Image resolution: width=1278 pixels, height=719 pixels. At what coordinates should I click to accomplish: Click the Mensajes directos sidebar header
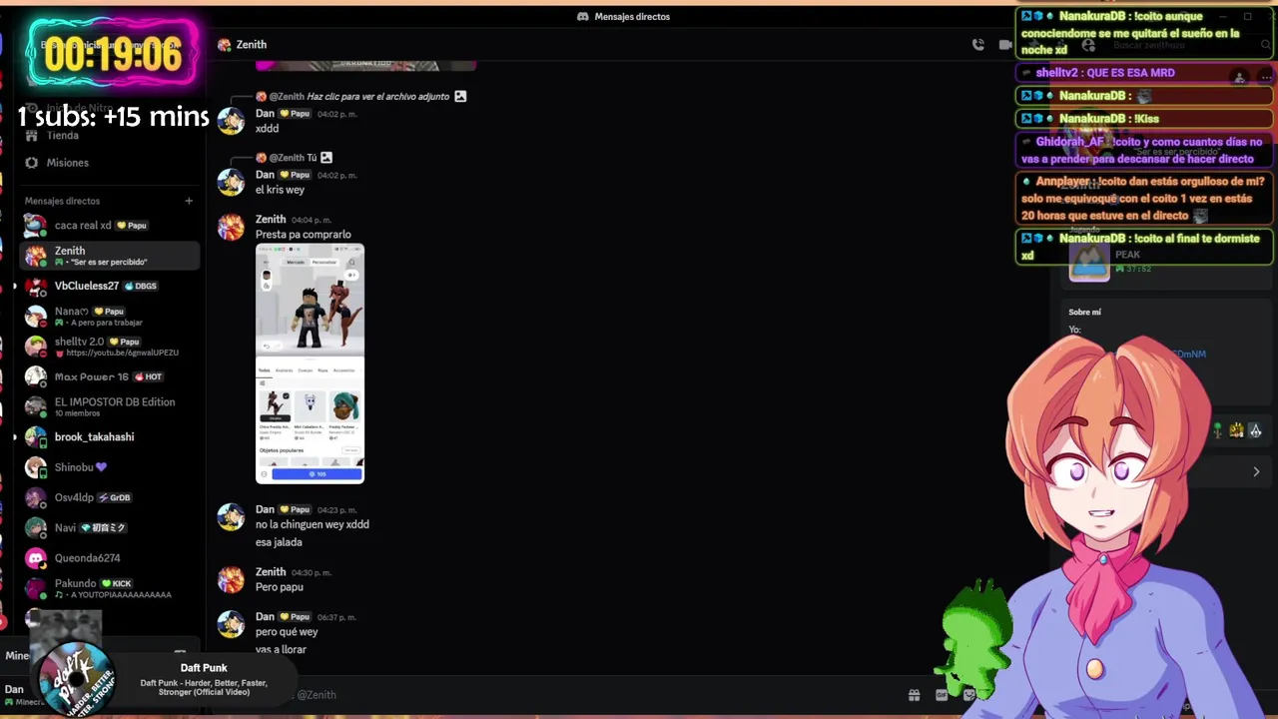pyautogui.click(x=62, y=201)
